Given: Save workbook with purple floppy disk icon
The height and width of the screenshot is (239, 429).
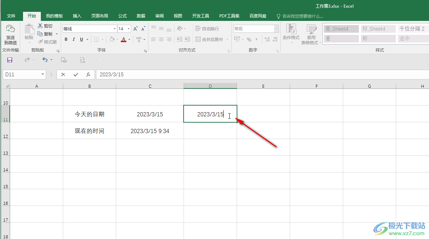Looking at the screenshot, I should click(10, 60).
